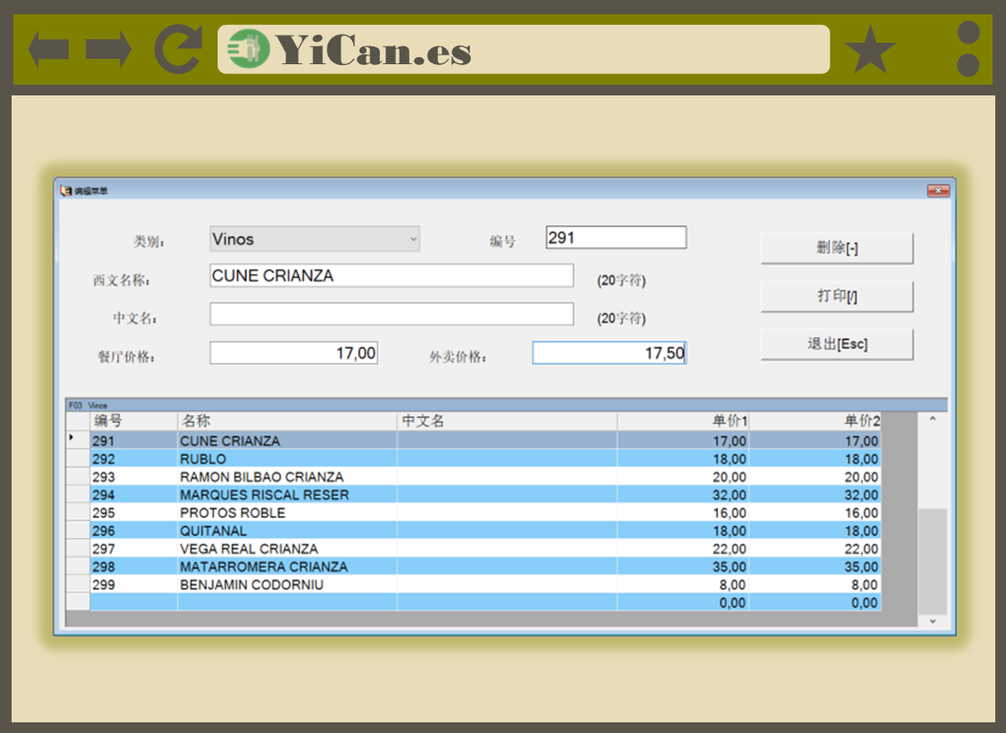The height and width of the screenshot is (733, 1006).
Task: Click the number cell 293
Action: tap(134, 477)
